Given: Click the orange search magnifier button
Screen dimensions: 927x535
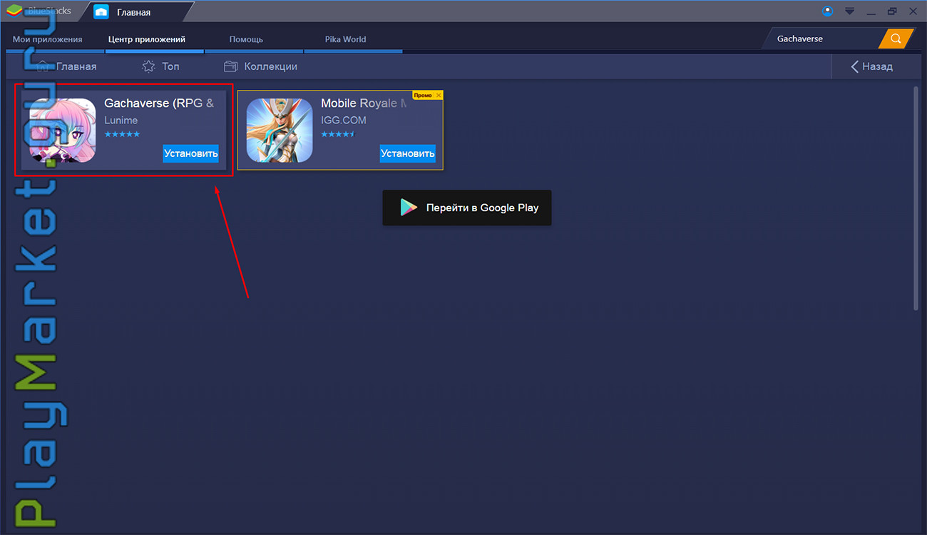Looking at the screenshot, I should point(896,39).
